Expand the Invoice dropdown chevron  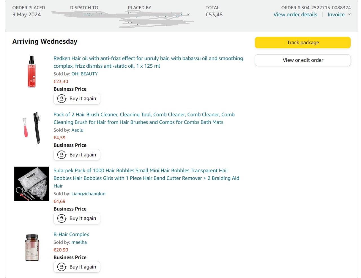tap(349, 14)
